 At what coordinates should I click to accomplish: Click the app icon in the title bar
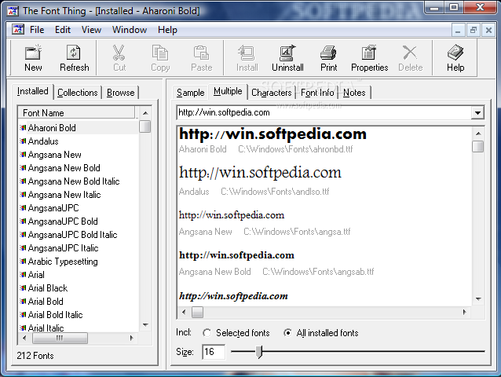tap(13, 11)
